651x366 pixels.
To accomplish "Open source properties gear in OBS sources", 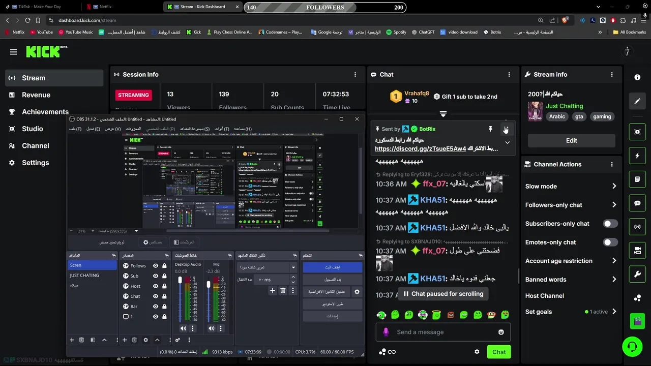I will [145, 340].
